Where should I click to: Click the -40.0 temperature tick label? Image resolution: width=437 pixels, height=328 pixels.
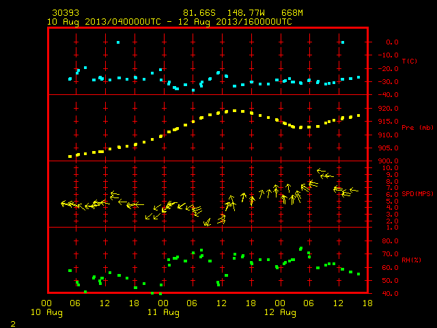tap(389, 95)
